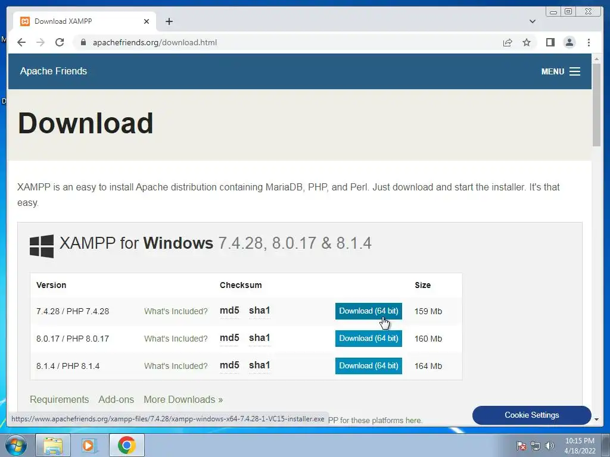Click the 160 Mb size cell
This screenshot has width=610, height=457.
coord(428,339)
